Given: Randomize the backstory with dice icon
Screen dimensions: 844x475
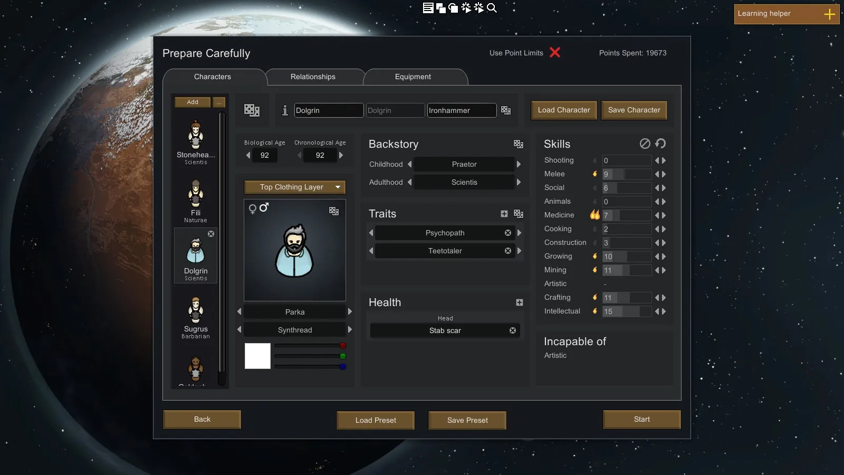Looking at the screenshot, I should click(519, 144).
